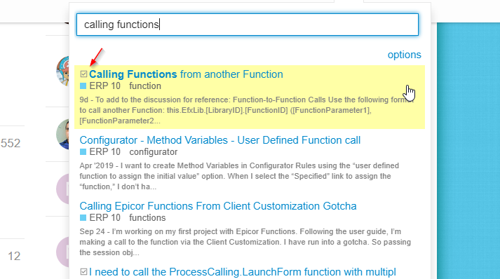500x279 pixels.
Task: Click the man's photo avatar on the left
Action: [x=63, y=134]
